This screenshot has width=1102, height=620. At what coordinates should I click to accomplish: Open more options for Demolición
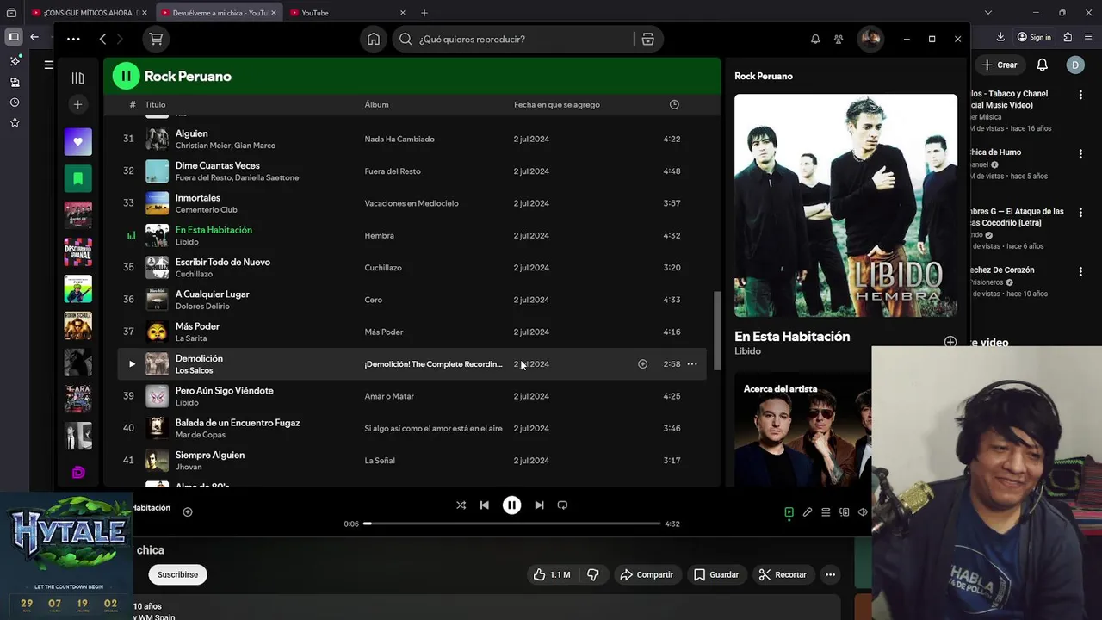pos(692,364)
